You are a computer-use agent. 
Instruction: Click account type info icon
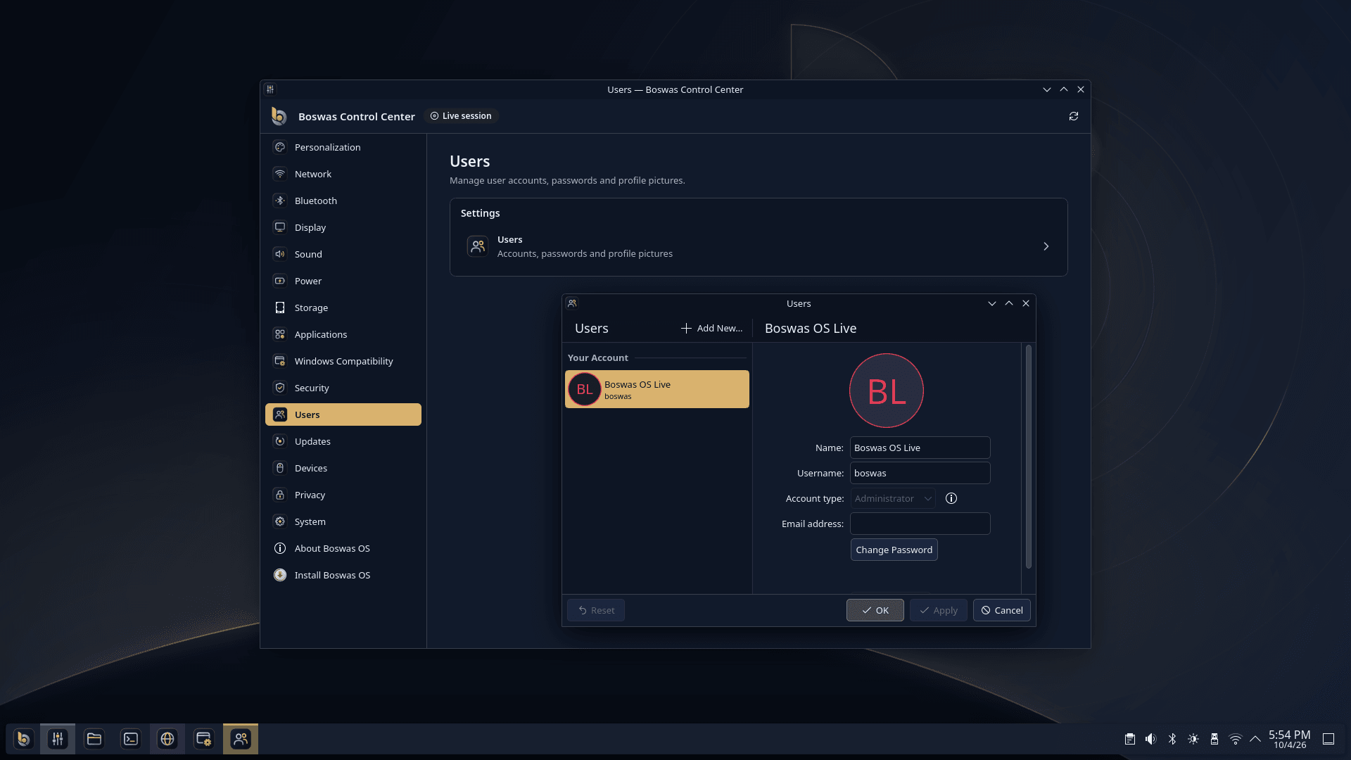951,498
